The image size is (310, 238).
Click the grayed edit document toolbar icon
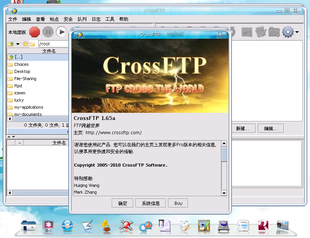[x=260, y=32]
